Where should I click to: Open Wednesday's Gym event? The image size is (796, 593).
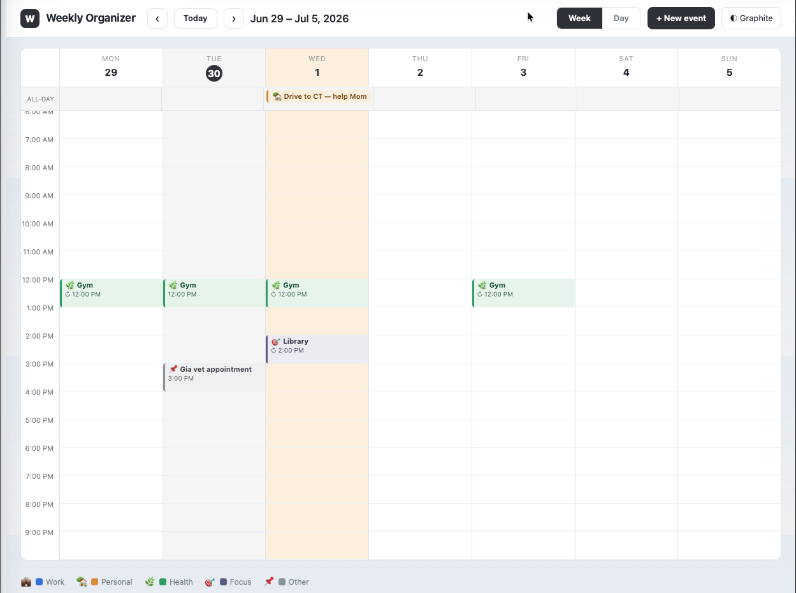317,293
